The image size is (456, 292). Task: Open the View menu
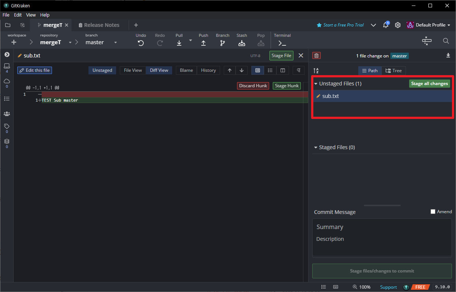[x=31, y=15]
